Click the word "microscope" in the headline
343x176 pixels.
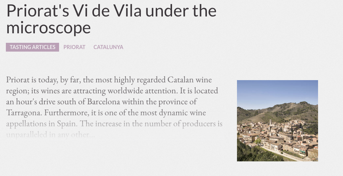click(48, 28)
